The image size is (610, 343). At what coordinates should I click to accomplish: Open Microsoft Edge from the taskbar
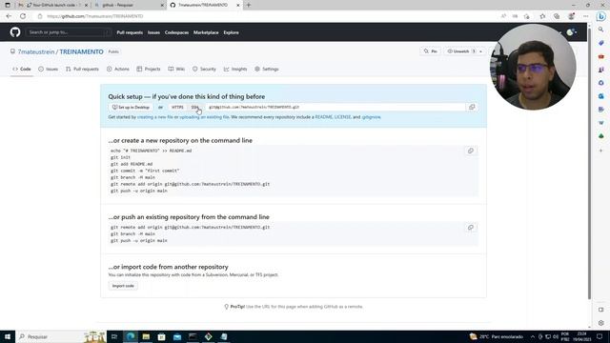tap(131, 336)
